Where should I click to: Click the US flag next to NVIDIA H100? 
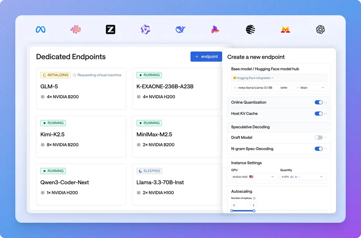pyautogui.click(x=251, y=177)
